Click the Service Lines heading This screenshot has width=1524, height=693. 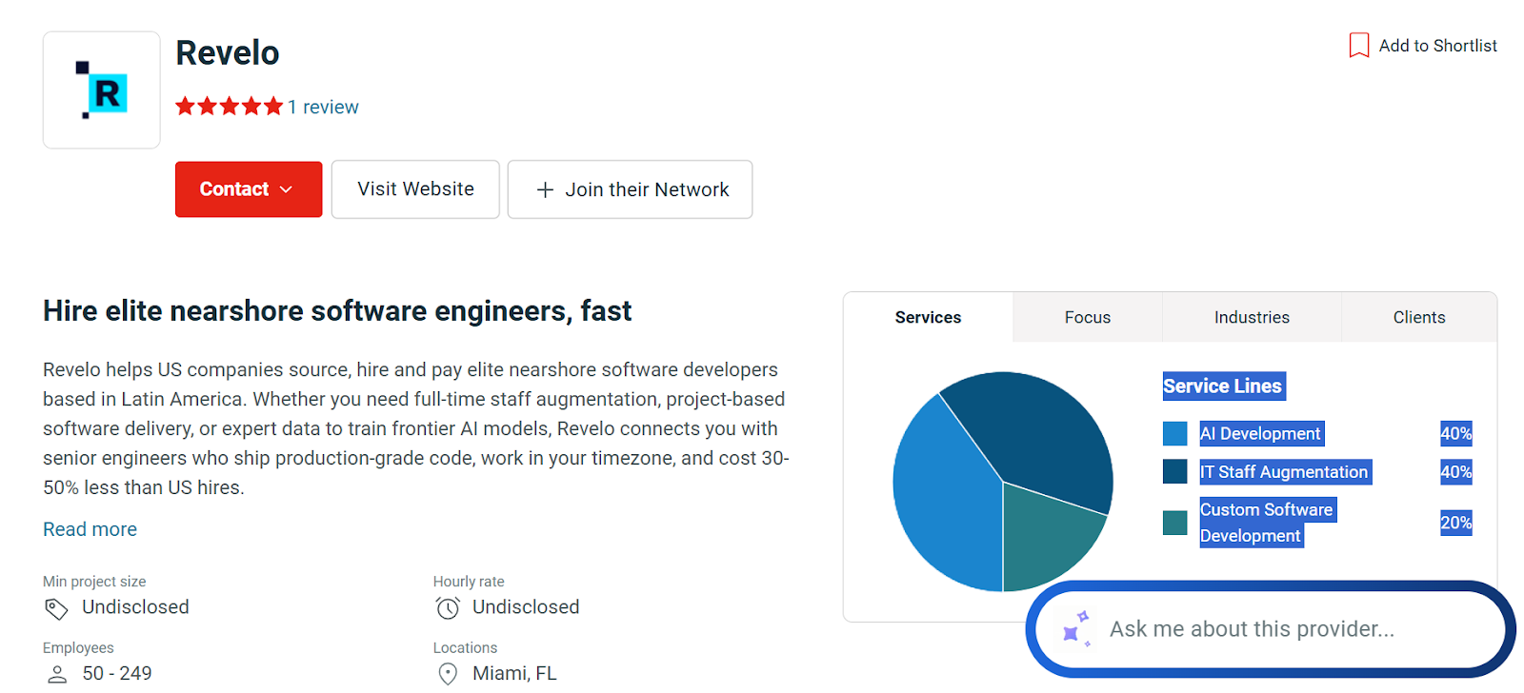pyautogui.click(x=1223, y=386)
